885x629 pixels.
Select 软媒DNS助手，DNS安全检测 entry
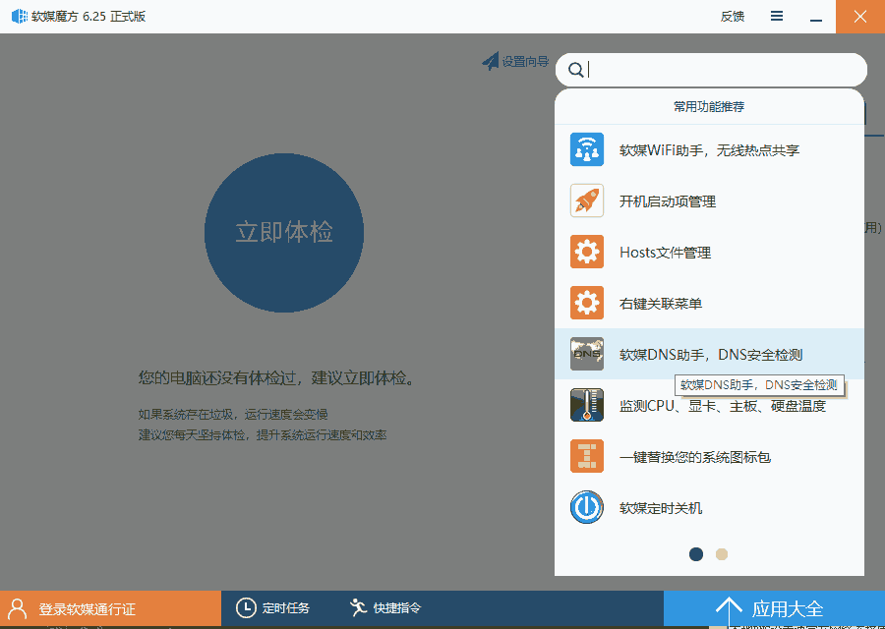tap(709, 354)
